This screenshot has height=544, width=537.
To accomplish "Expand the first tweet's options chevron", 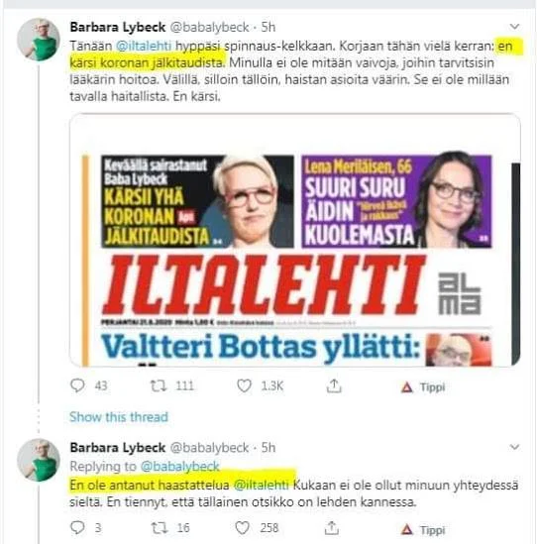I will coord(514,27).
